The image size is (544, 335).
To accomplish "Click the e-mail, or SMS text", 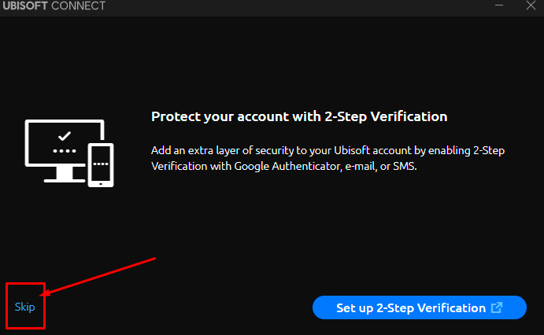I will tap(381, 166).
